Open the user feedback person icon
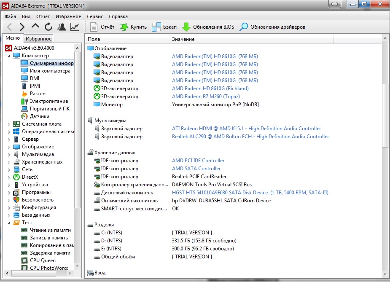 pyautogui.click(x=62, y=27)
